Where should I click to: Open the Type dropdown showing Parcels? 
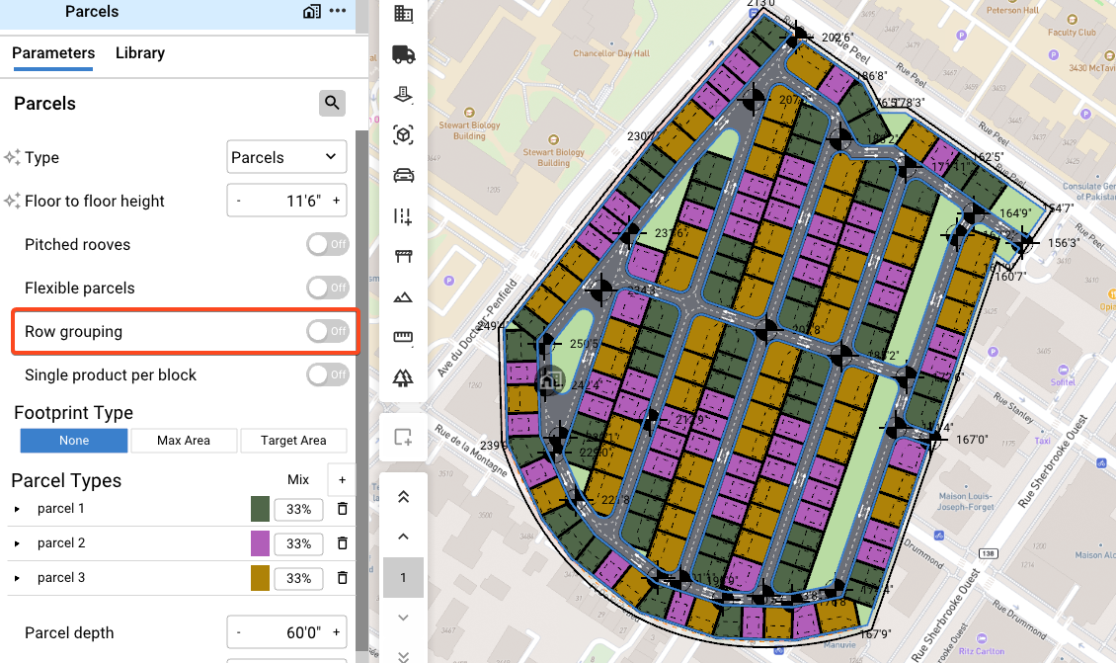click(x=286, y=157)
